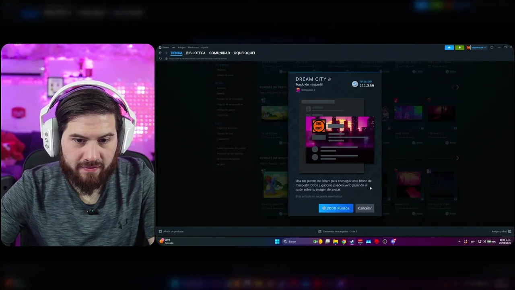Click the Steam taskbar icon

352,242
